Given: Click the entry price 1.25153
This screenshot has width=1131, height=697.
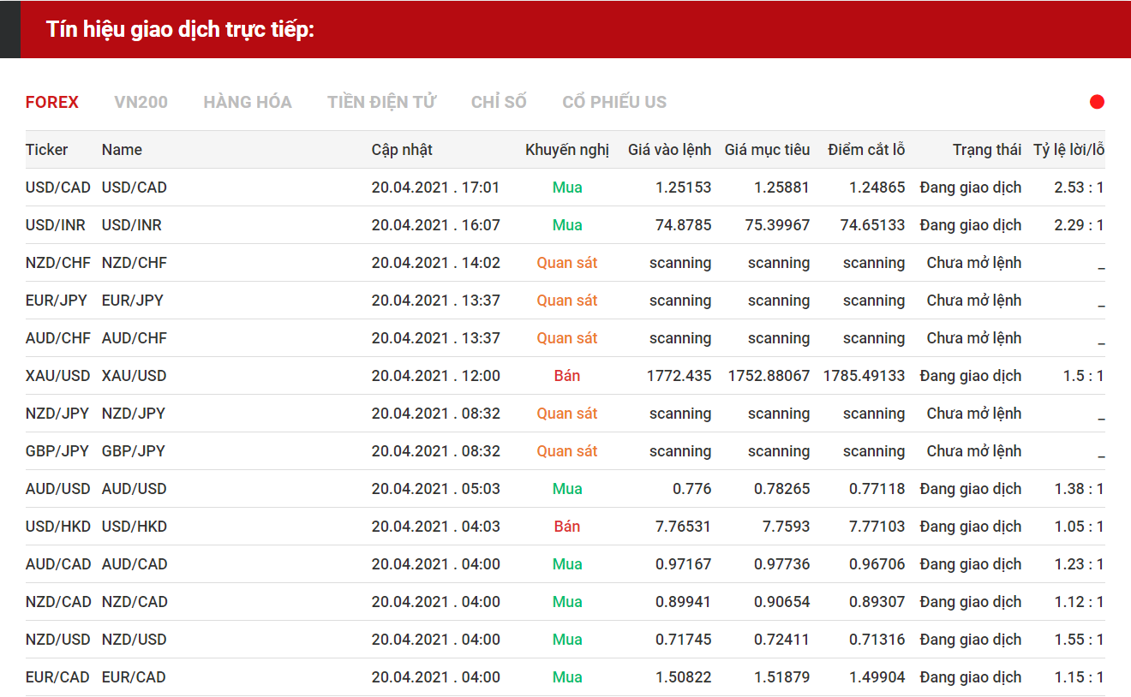Looking at the screenshot, I should pyautogui.click(x=684, y=188).
